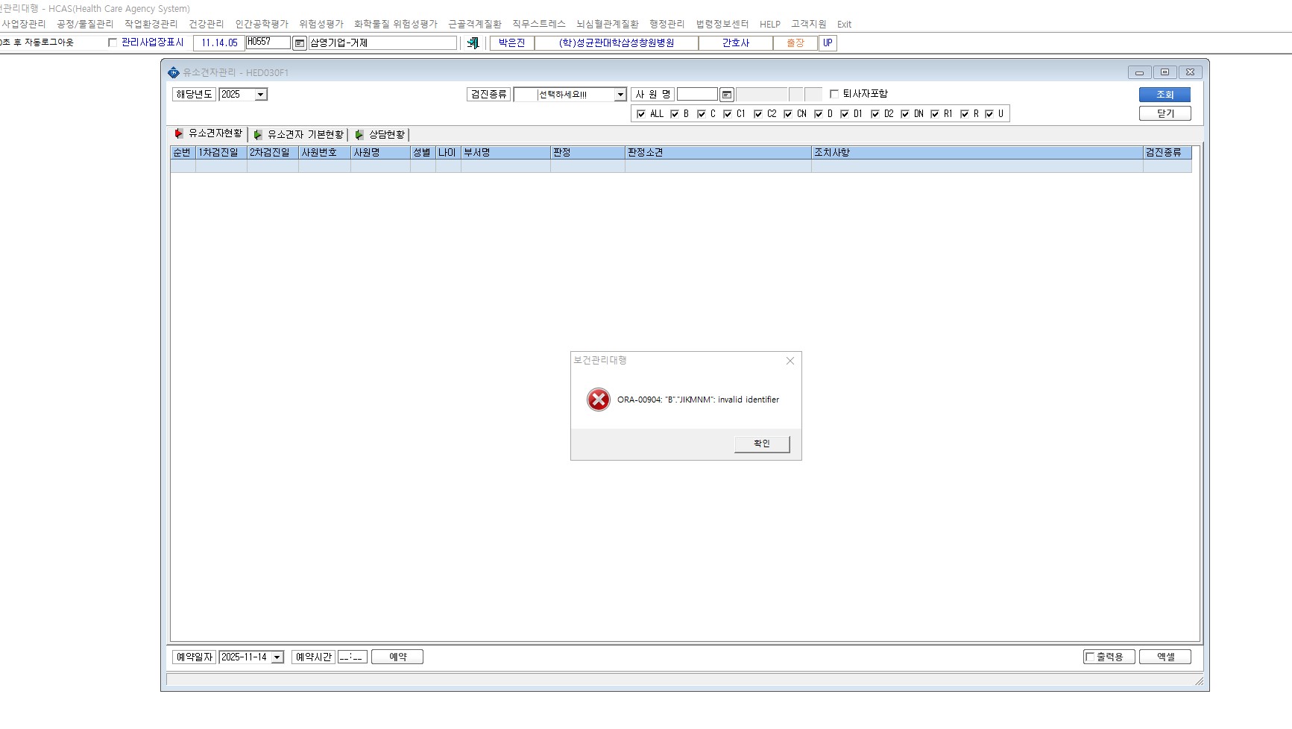The width and height of the screenshot is (1292, 729).
Task: Expand the 해당년도 2025 dropdown
Action: click(x=261, y=95)
